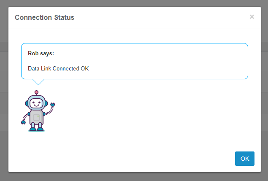The height and width of the screenshot is (181, 268).
Task: Click the robot's blue feet
Action: tap(36, 130)
